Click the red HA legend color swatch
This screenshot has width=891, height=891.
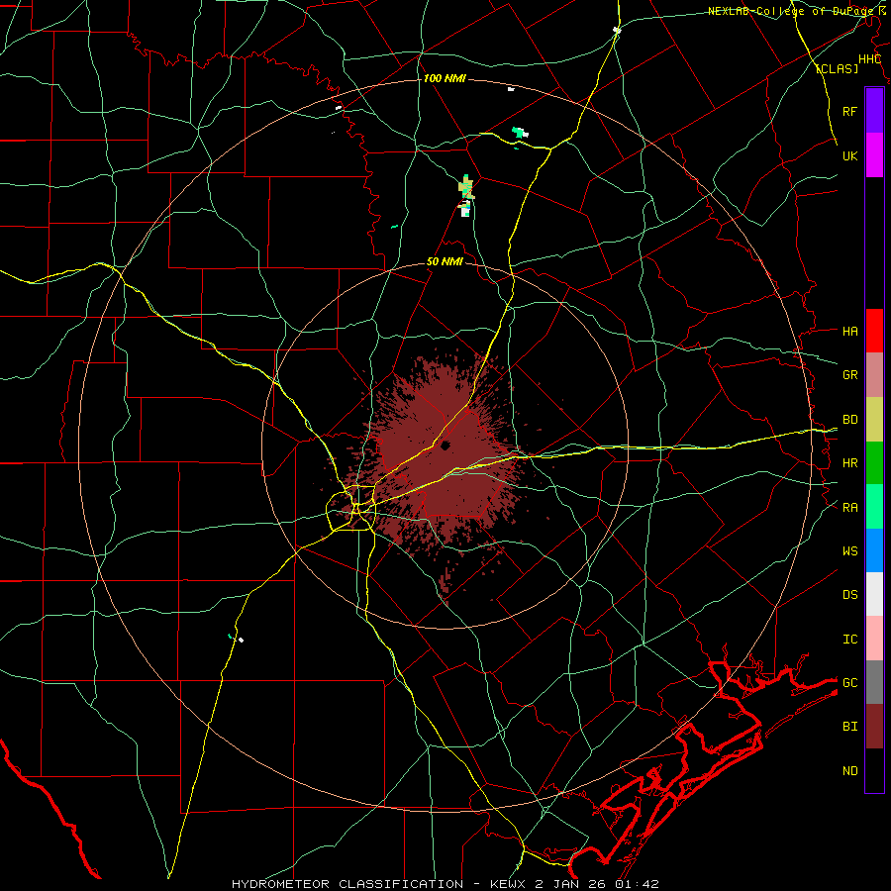[x=874, y=331]
